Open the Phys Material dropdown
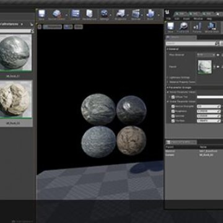The image size is (223, 223). [x=206, y=55]
